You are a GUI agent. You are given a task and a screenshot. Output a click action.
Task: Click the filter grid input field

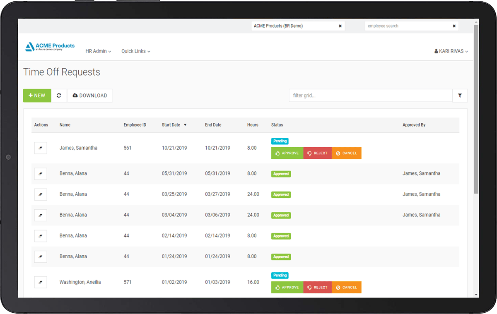[x=370, y=96]
